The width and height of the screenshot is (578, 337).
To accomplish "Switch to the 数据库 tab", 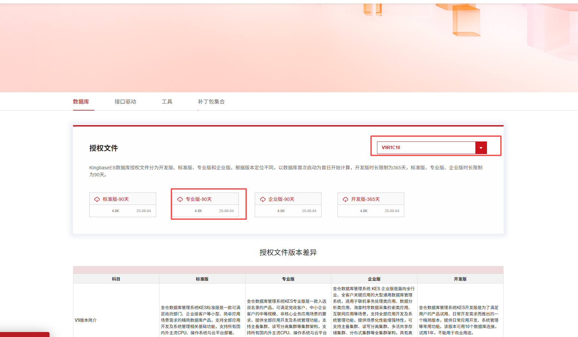I will coord(81,102).
